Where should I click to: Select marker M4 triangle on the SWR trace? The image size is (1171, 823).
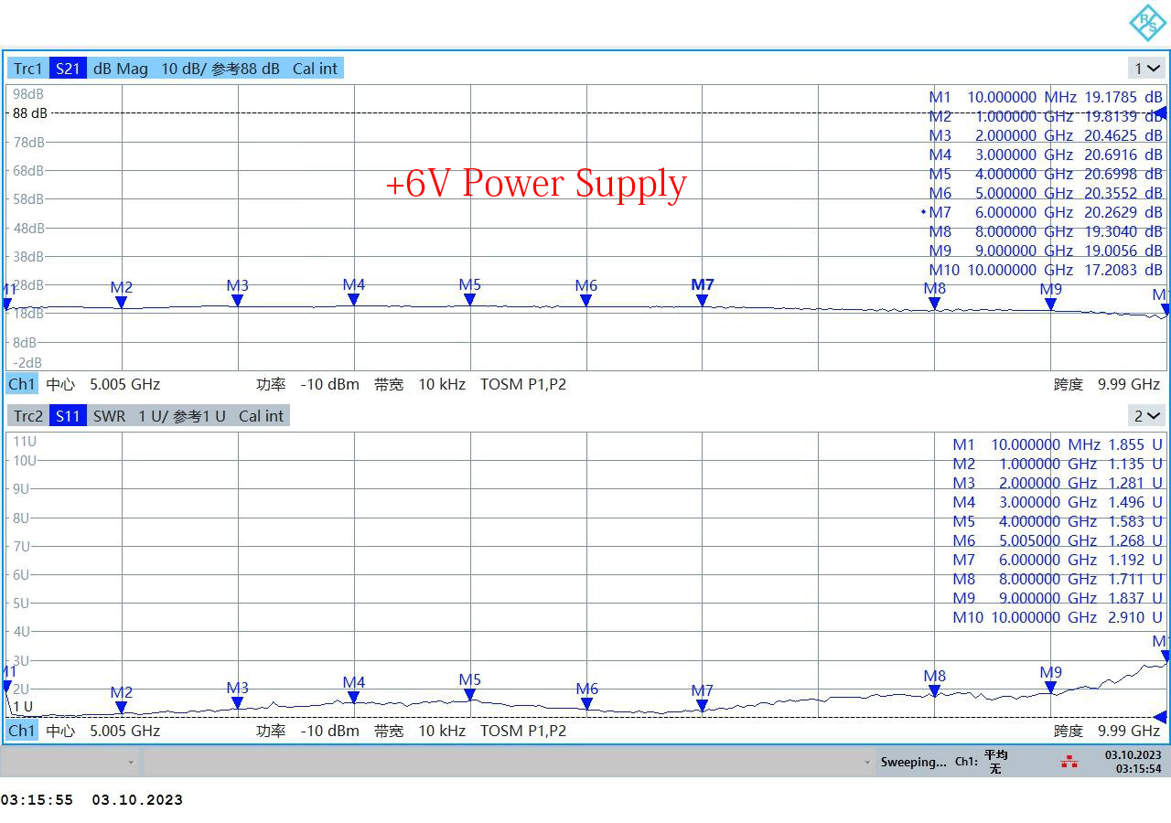[x=354, y=698]
